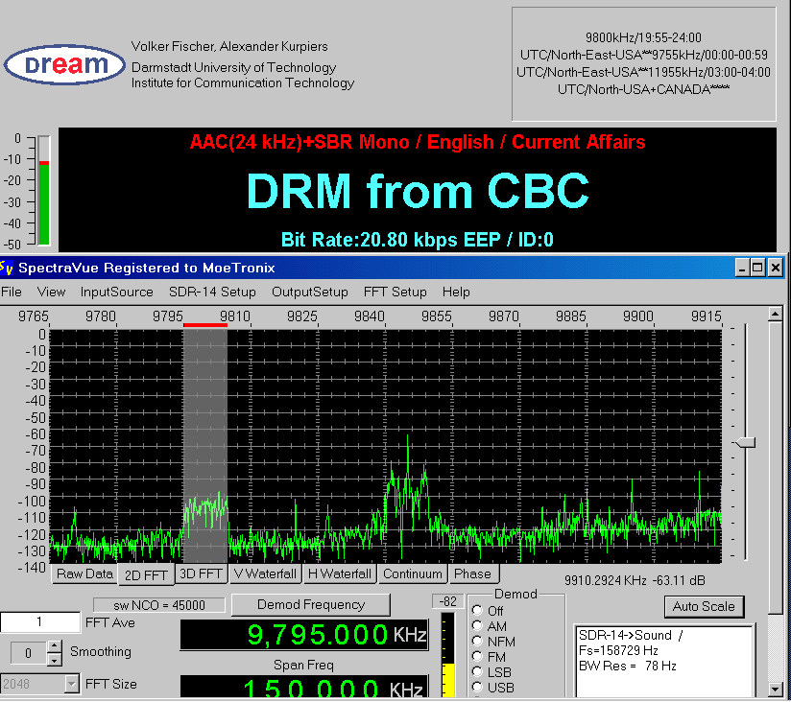Select the LSB demod mode
This screenshot has width=791, height=702.
click(x=477, y=671)
